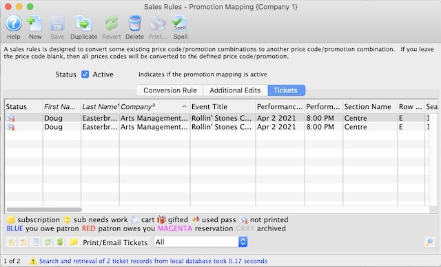Click the faded trash bin icon in bottom toolbar
Screen dimensions: 441x267
tap(36, 242)
